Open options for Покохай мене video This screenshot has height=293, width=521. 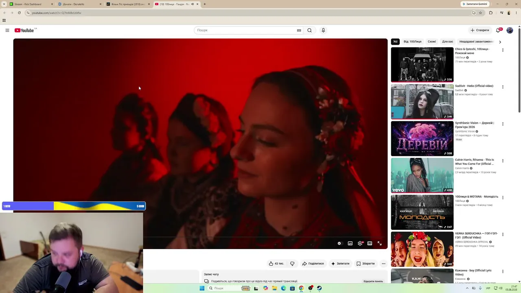pyautogui.click(x=503, y=50)
